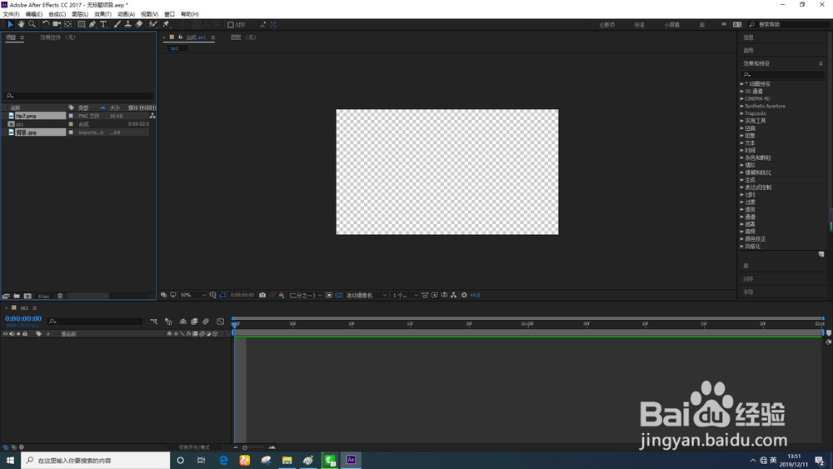833x469 pixels.
Task: Select the 背景.jpg file in project
Action: [26, 132]
